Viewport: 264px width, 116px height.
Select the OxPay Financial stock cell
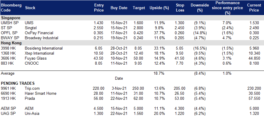(39, 33)
